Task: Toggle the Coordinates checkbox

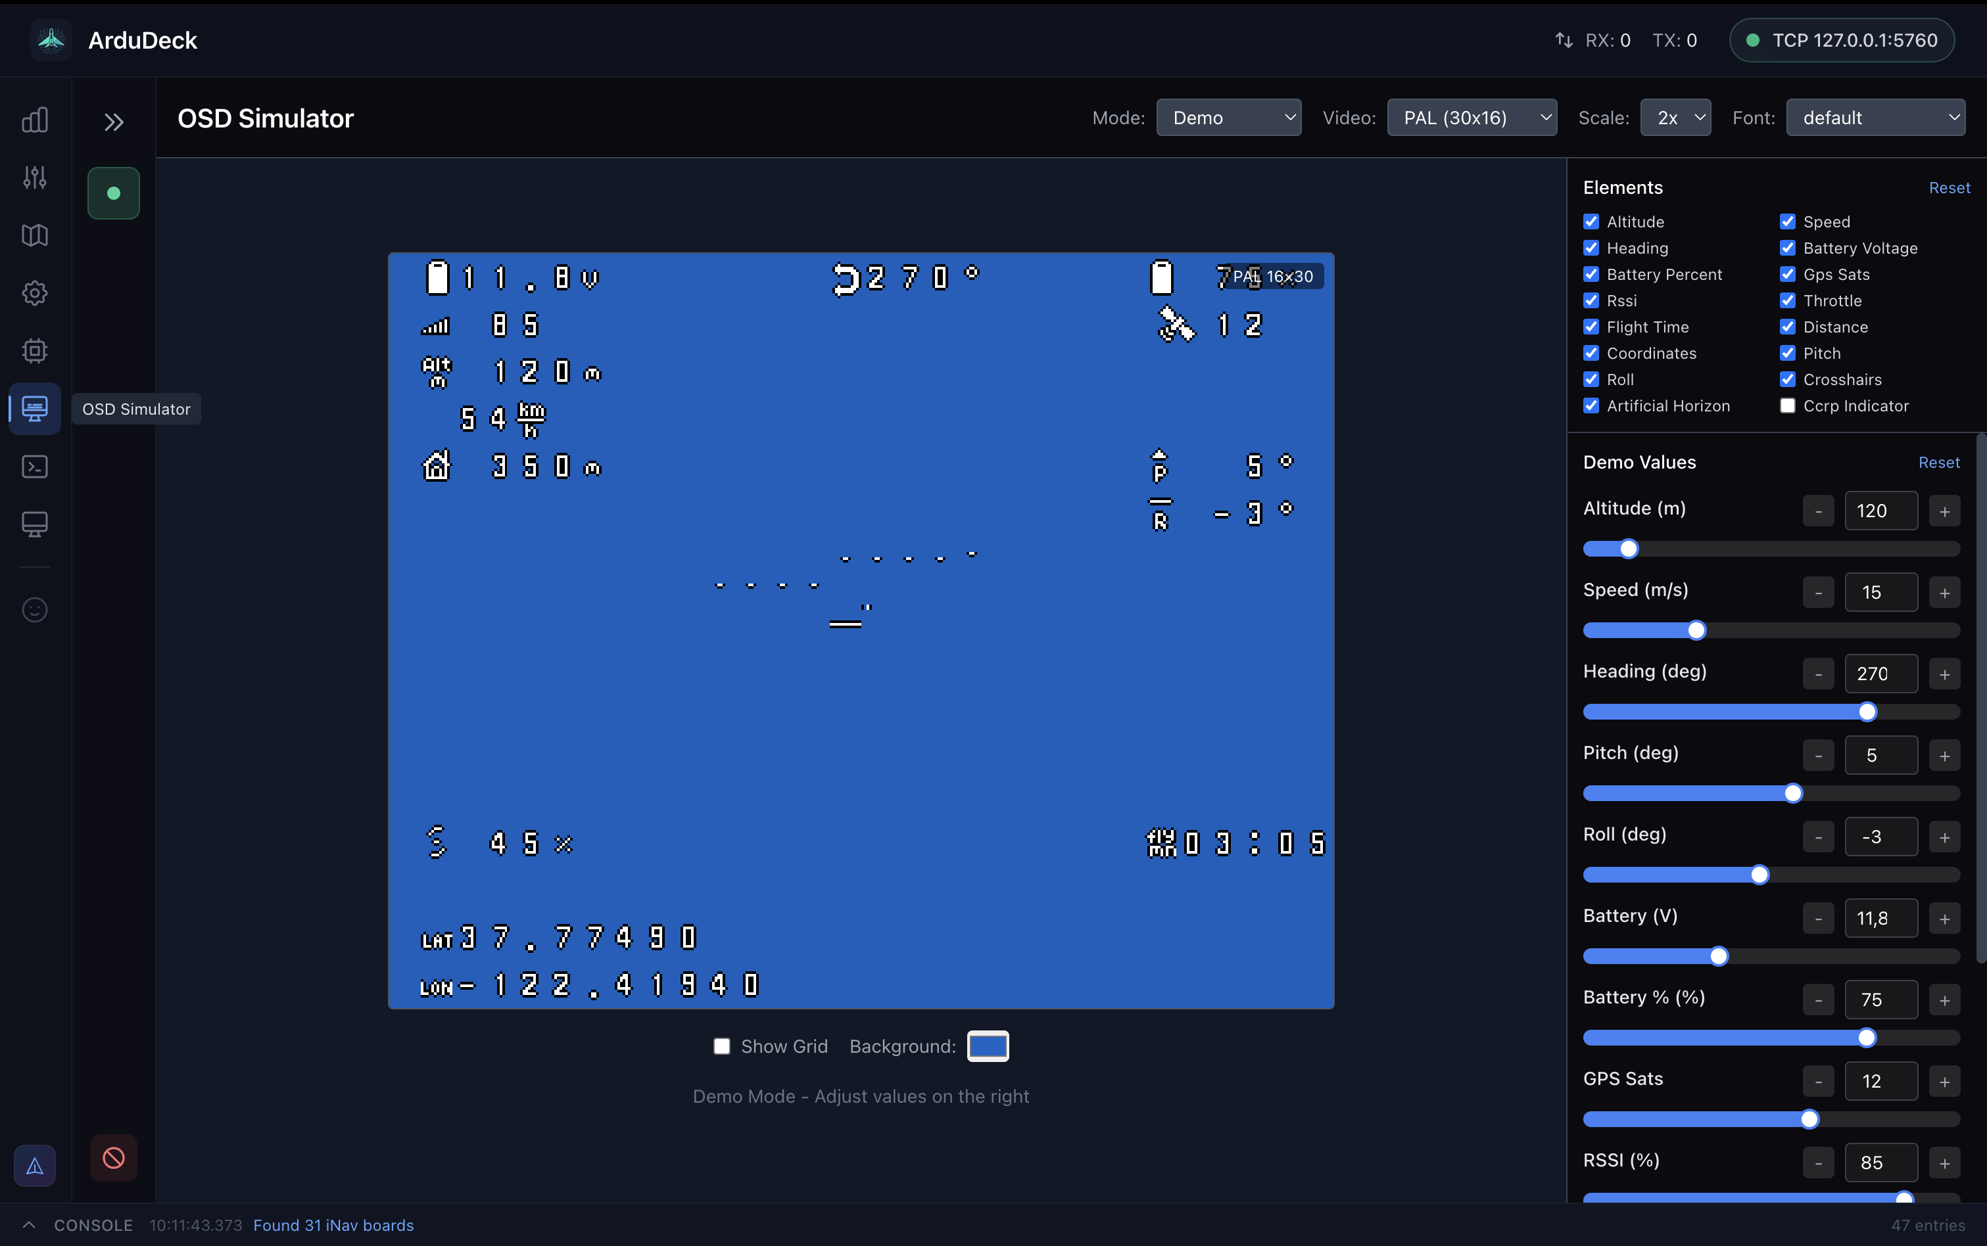Action: [x=1591, y=353]
